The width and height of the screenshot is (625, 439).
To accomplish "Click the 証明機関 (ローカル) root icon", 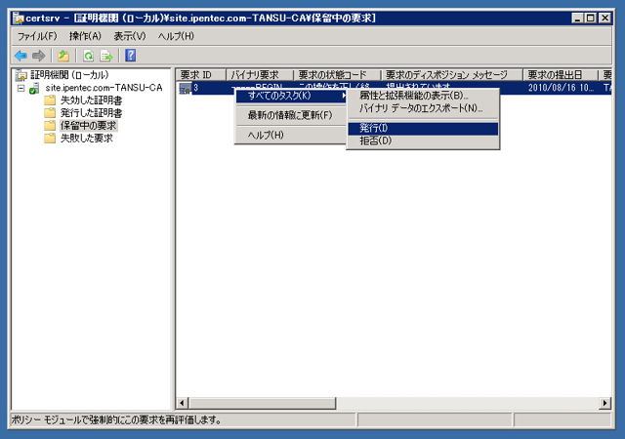I will (x=21, y=75).
